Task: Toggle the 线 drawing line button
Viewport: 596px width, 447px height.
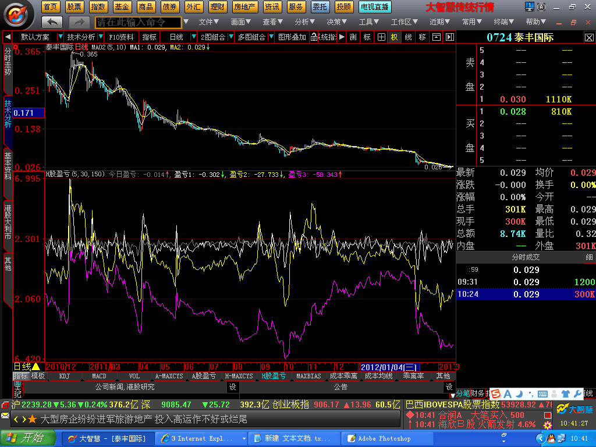Action: point(408,37)
